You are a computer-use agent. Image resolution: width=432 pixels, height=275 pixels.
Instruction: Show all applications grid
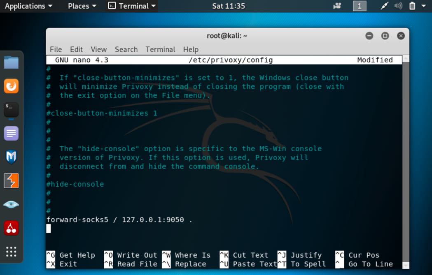[11, 252]
